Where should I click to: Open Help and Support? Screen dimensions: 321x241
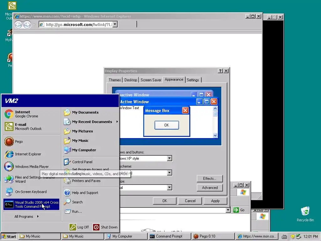pyautogui.click(x=91, y=193)
